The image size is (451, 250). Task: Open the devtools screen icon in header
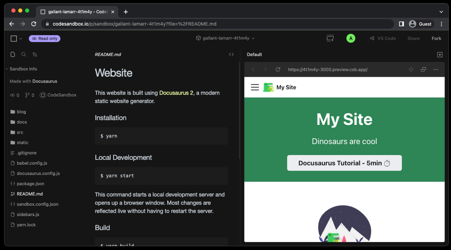(x=330, y=39)
